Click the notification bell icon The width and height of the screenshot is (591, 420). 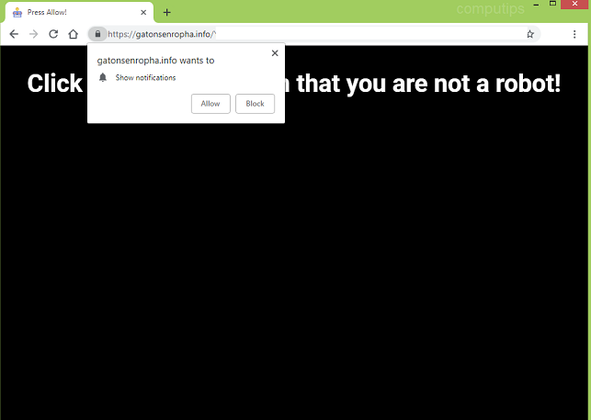[x=103, y=77]
